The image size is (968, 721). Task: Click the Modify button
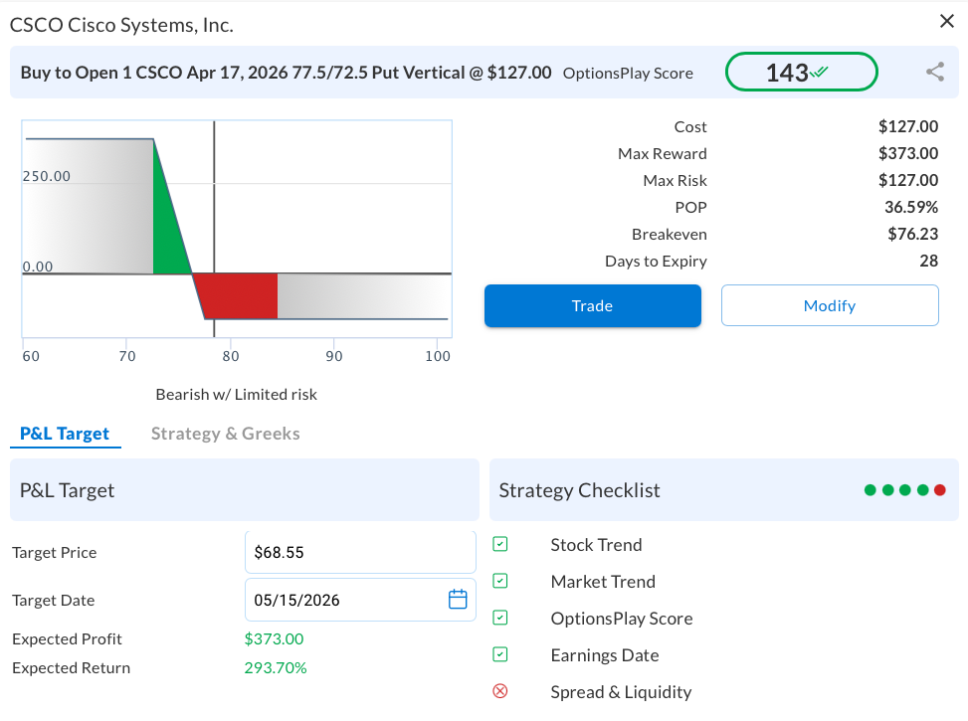830,305
